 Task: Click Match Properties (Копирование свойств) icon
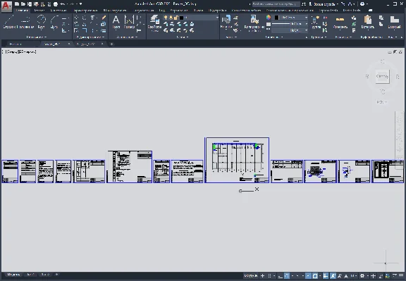coord(254,23)
